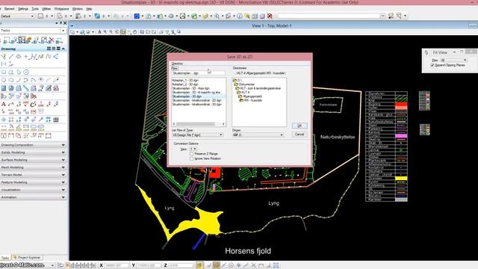Pick the Place Ellipse tool

click(11, 80)
